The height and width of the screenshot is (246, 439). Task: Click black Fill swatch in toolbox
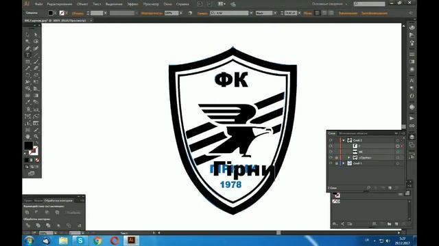28,146
